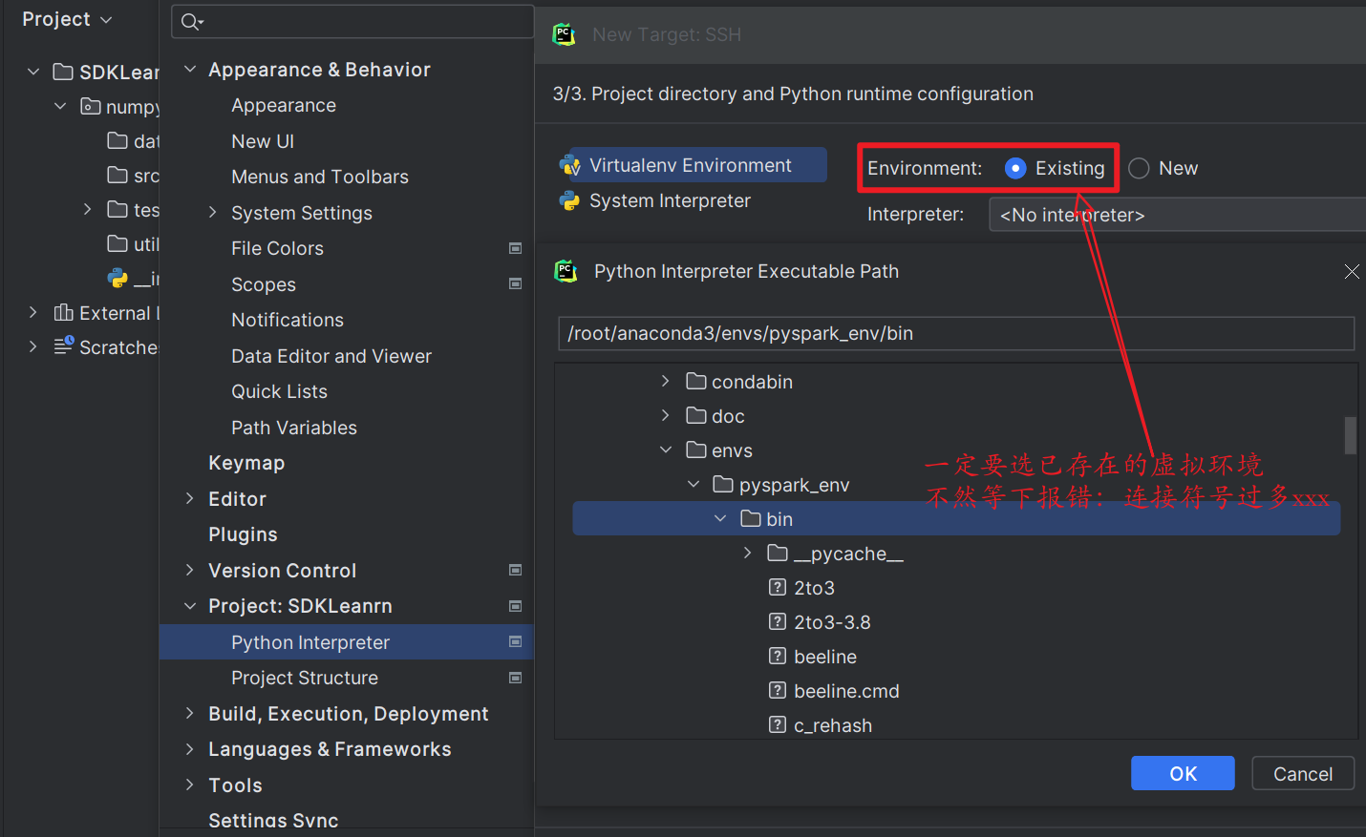Click the System Interpreter Python icon
Image resolution: width=1366 pixels, height=837 pixels.
tap(570, 201)
